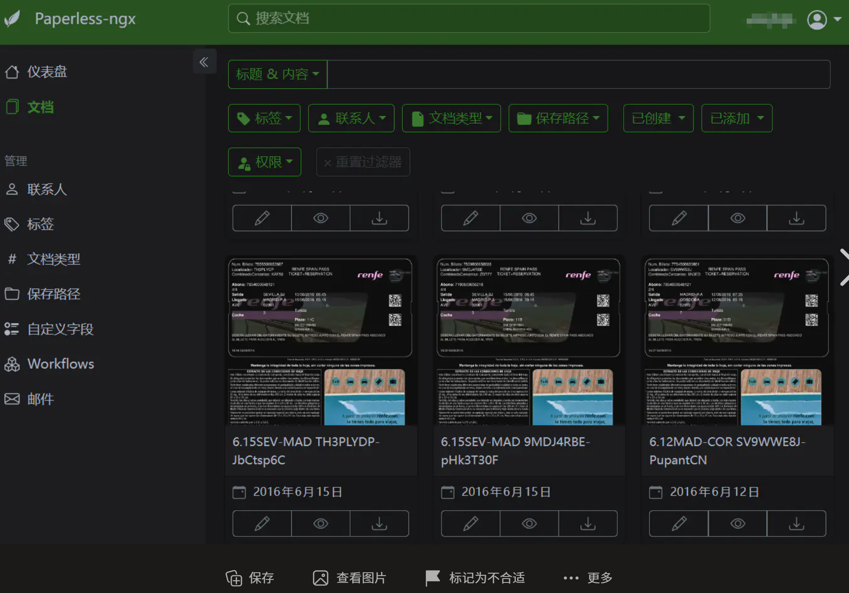Expand the 保存路径 filter dropdown

coord(559,118)
